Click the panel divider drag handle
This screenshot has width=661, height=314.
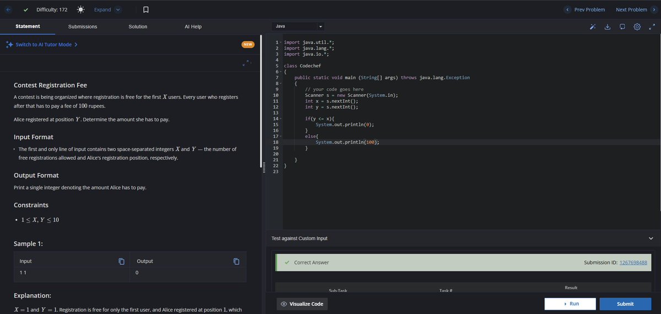point(264,167)
